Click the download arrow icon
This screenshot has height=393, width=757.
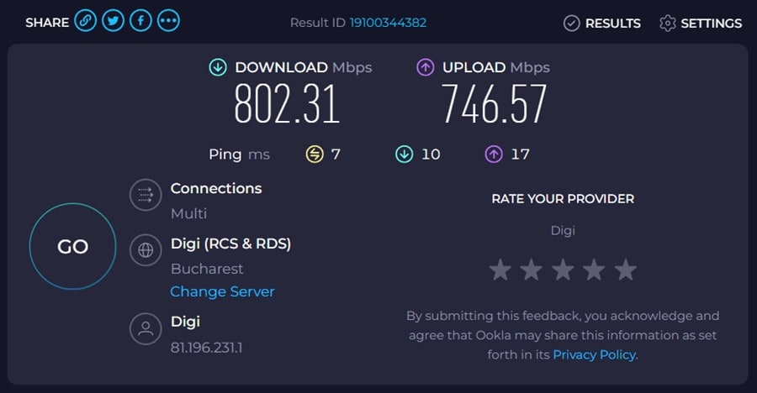[x=218, y=67]
